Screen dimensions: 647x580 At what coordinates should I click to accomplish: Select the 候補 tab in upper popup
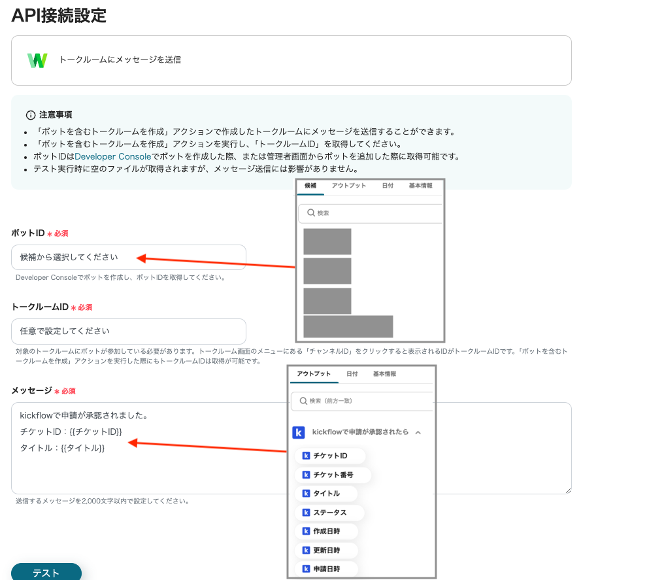310,186
